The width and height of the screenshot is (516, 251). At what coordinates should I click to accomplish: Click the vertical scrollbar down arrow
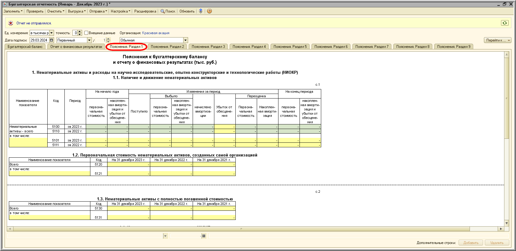coord(507,223)
